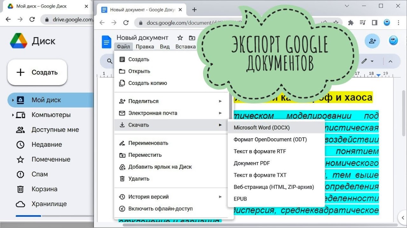Download as Документ PDF
The height and width of the screenshot is (228, 407).
[x=276, y=163]
